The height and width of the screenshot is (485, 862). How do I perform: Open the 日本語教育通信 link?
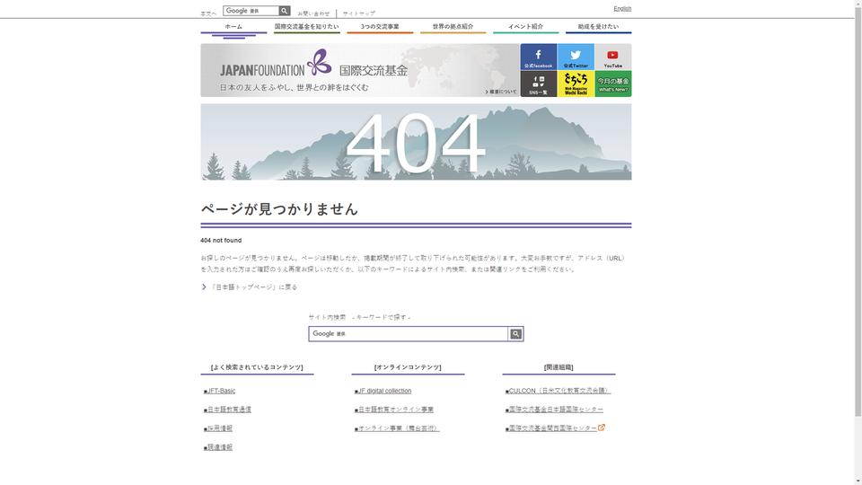click(x=227, y=410)
